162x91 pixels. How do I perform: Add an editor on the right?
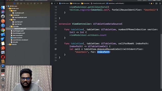pos(160,3)
